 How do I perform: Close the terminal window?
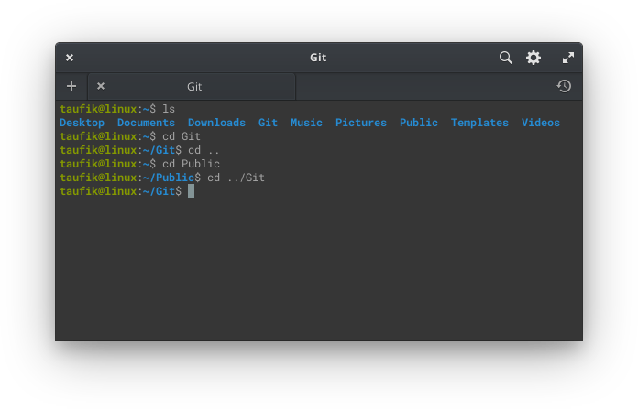70,58
